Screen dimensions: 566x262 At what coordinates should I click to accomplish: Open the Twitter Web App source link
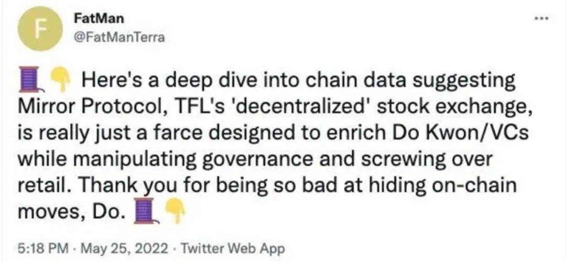coord(232,248)
